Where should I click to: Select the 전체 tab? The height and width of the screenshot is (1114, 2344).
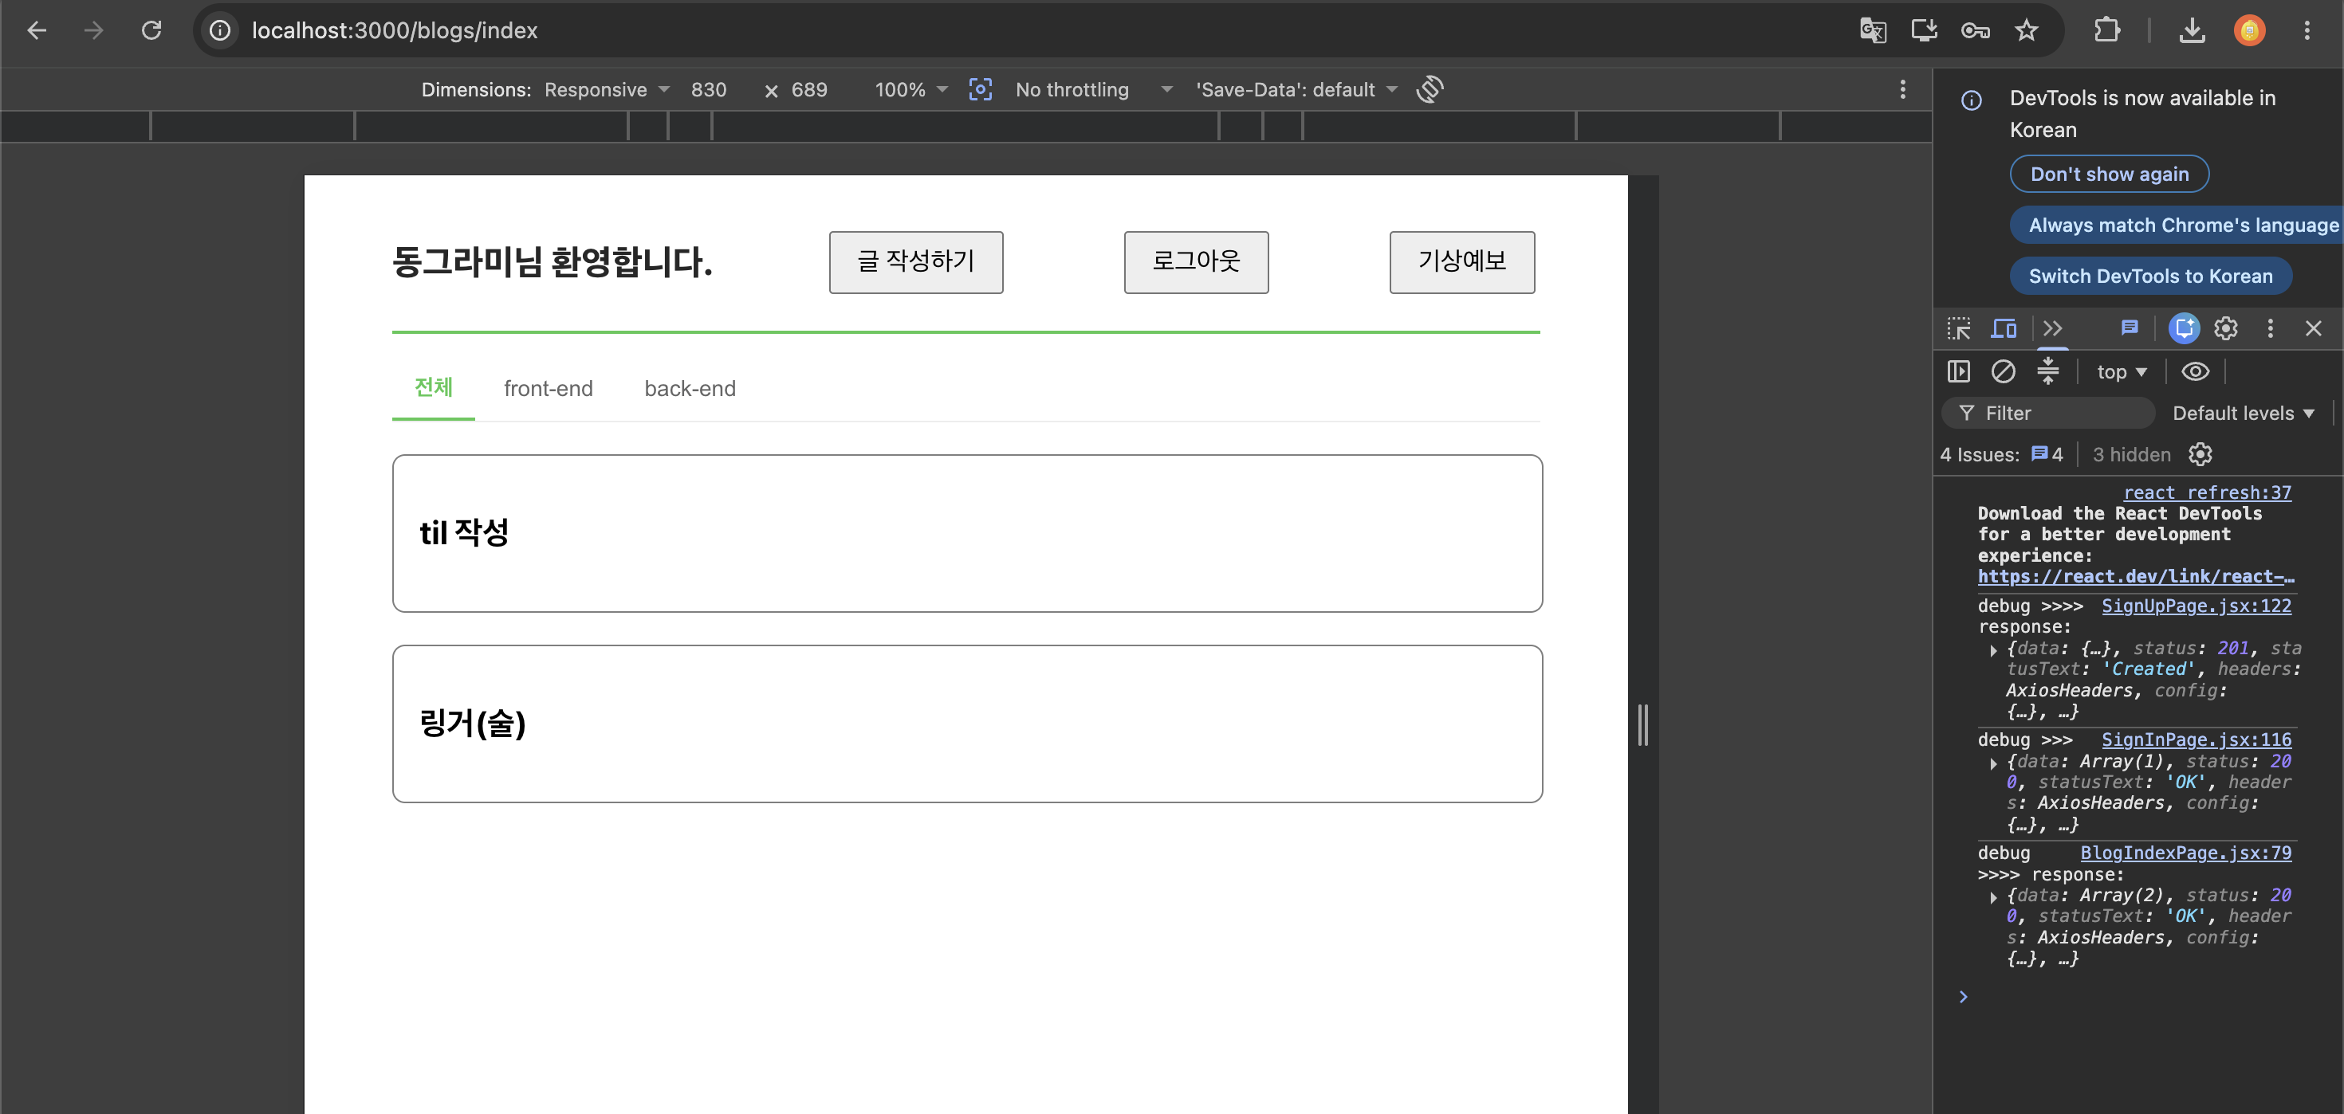(x=433, y=387)
